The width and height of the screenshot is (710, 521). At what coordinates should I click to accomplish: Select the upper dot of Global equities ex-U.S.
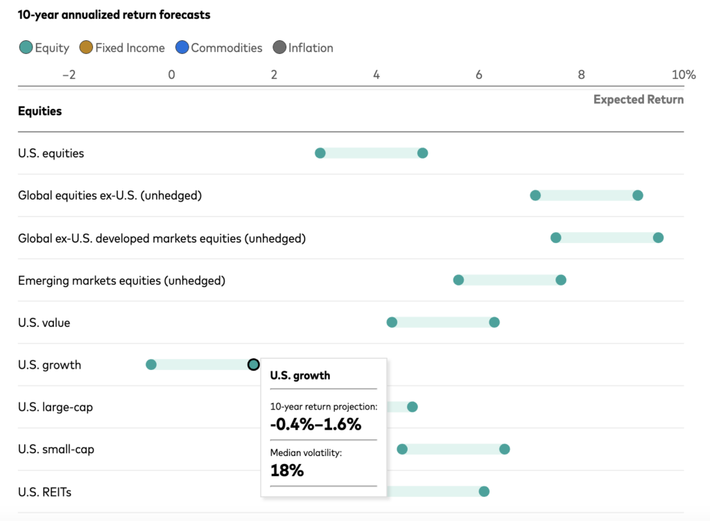point(637,195)
